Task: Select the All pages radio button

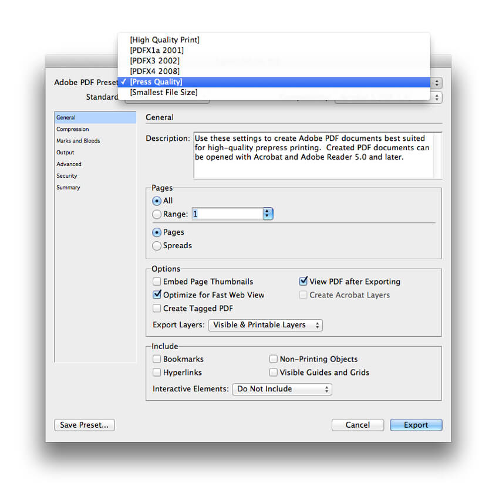Action: [x=157, y=201]
